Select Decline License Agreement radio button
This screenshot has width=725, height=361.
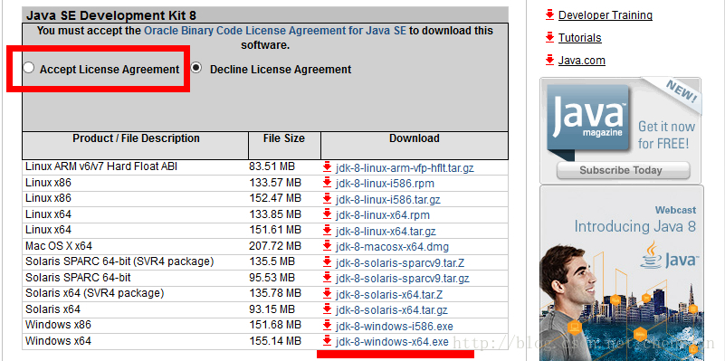196,69
